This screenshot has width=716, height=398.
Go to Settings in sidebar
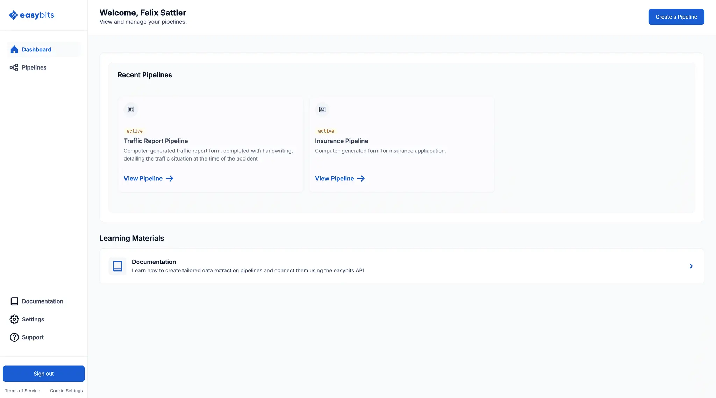(x=44, y=319)
